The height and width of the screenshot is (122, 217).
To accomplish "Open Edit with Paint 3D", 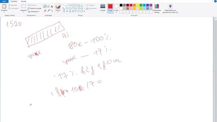I will point(170,8).
